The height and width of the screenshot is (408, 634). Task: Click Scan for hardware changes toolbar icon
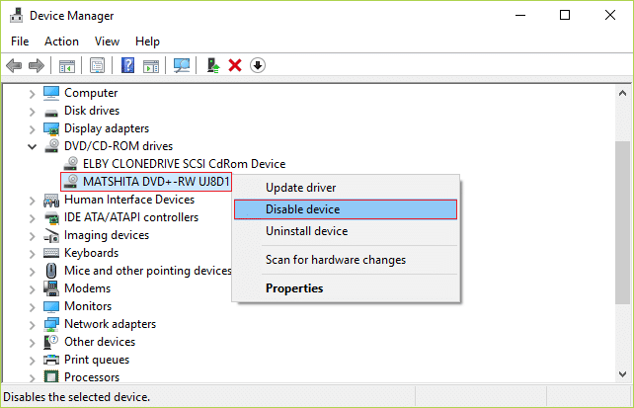(x=181, y=66)
